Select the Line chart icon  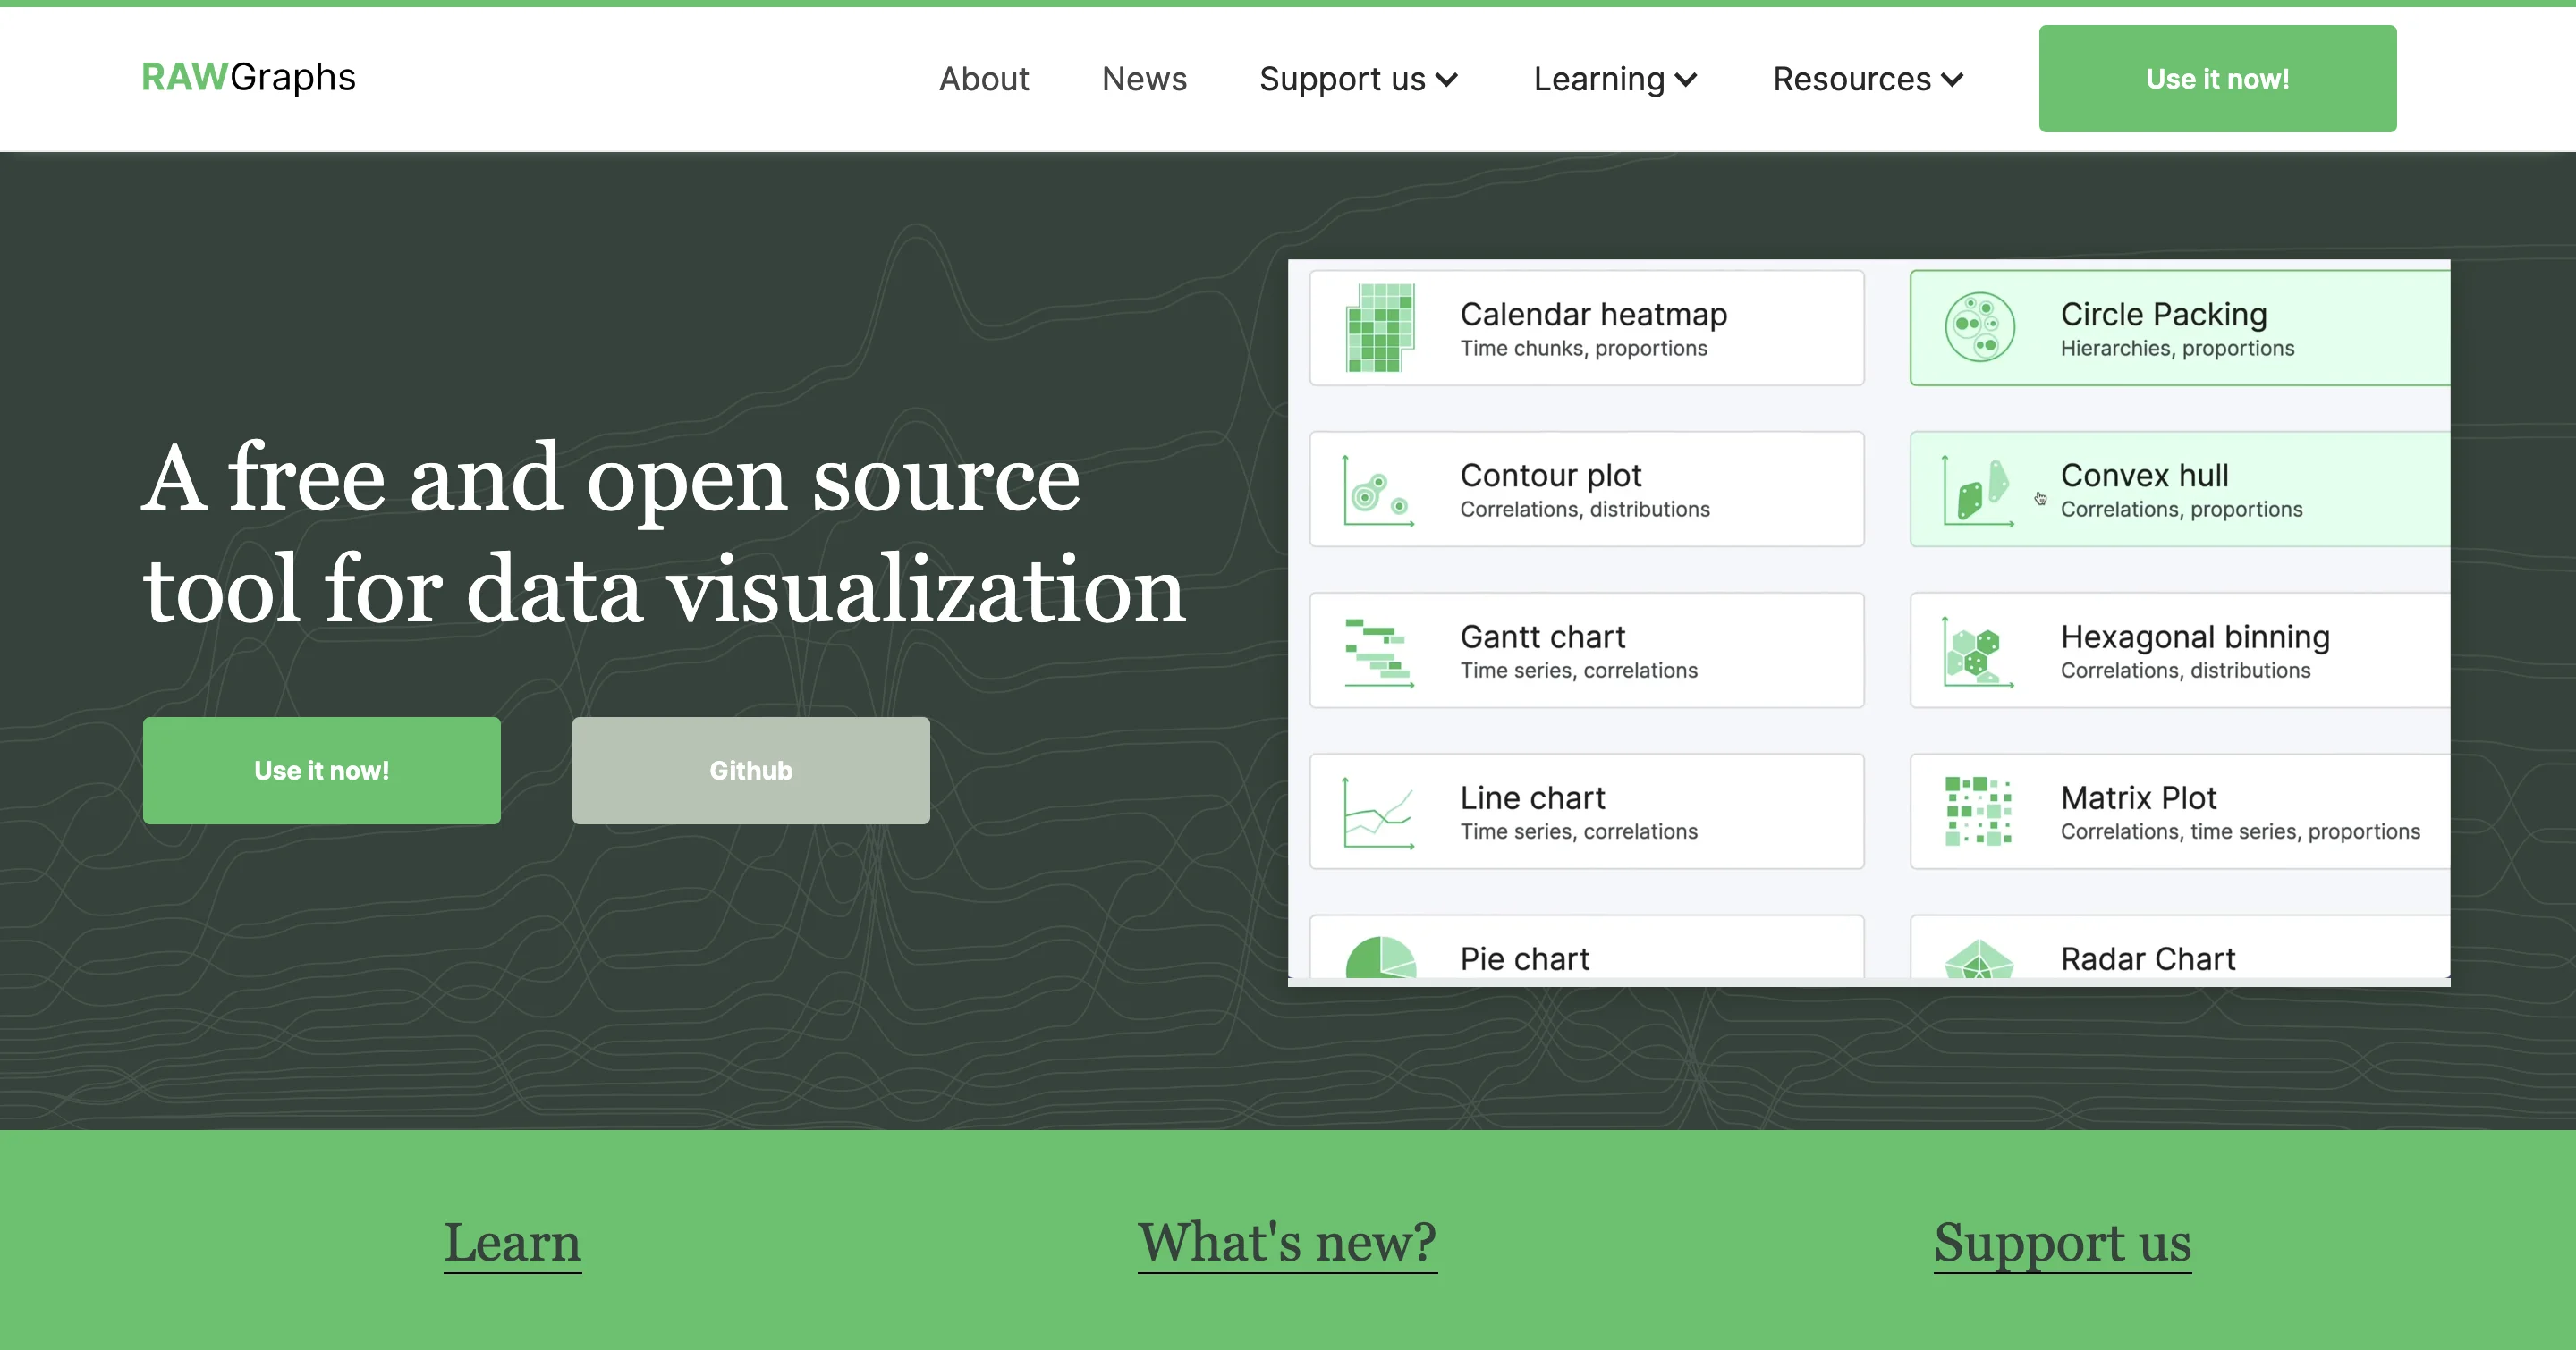(x=1378, y=813)
